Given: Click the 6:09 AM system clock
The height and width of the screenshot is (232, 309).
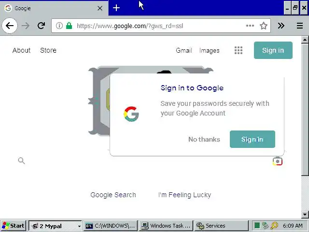Looking at the screenshot, I should pyautogui.click(x=293, y=226).
